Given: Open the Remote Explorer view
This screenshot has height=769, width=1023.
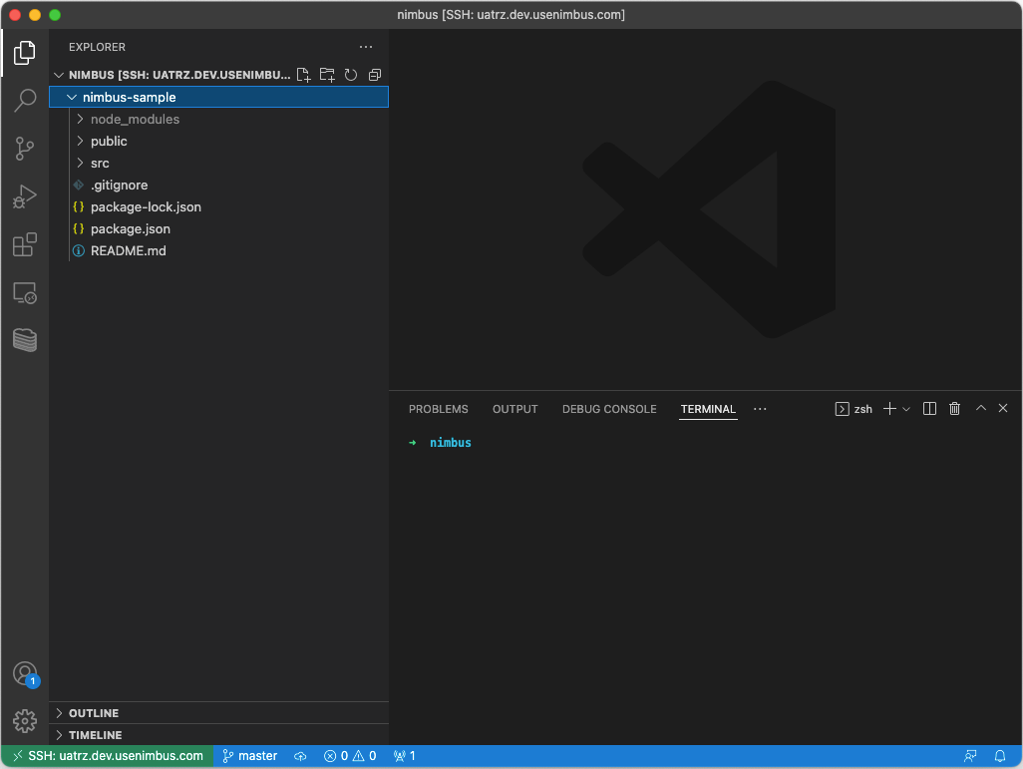Looking at the screenshot, I should 25,293.
